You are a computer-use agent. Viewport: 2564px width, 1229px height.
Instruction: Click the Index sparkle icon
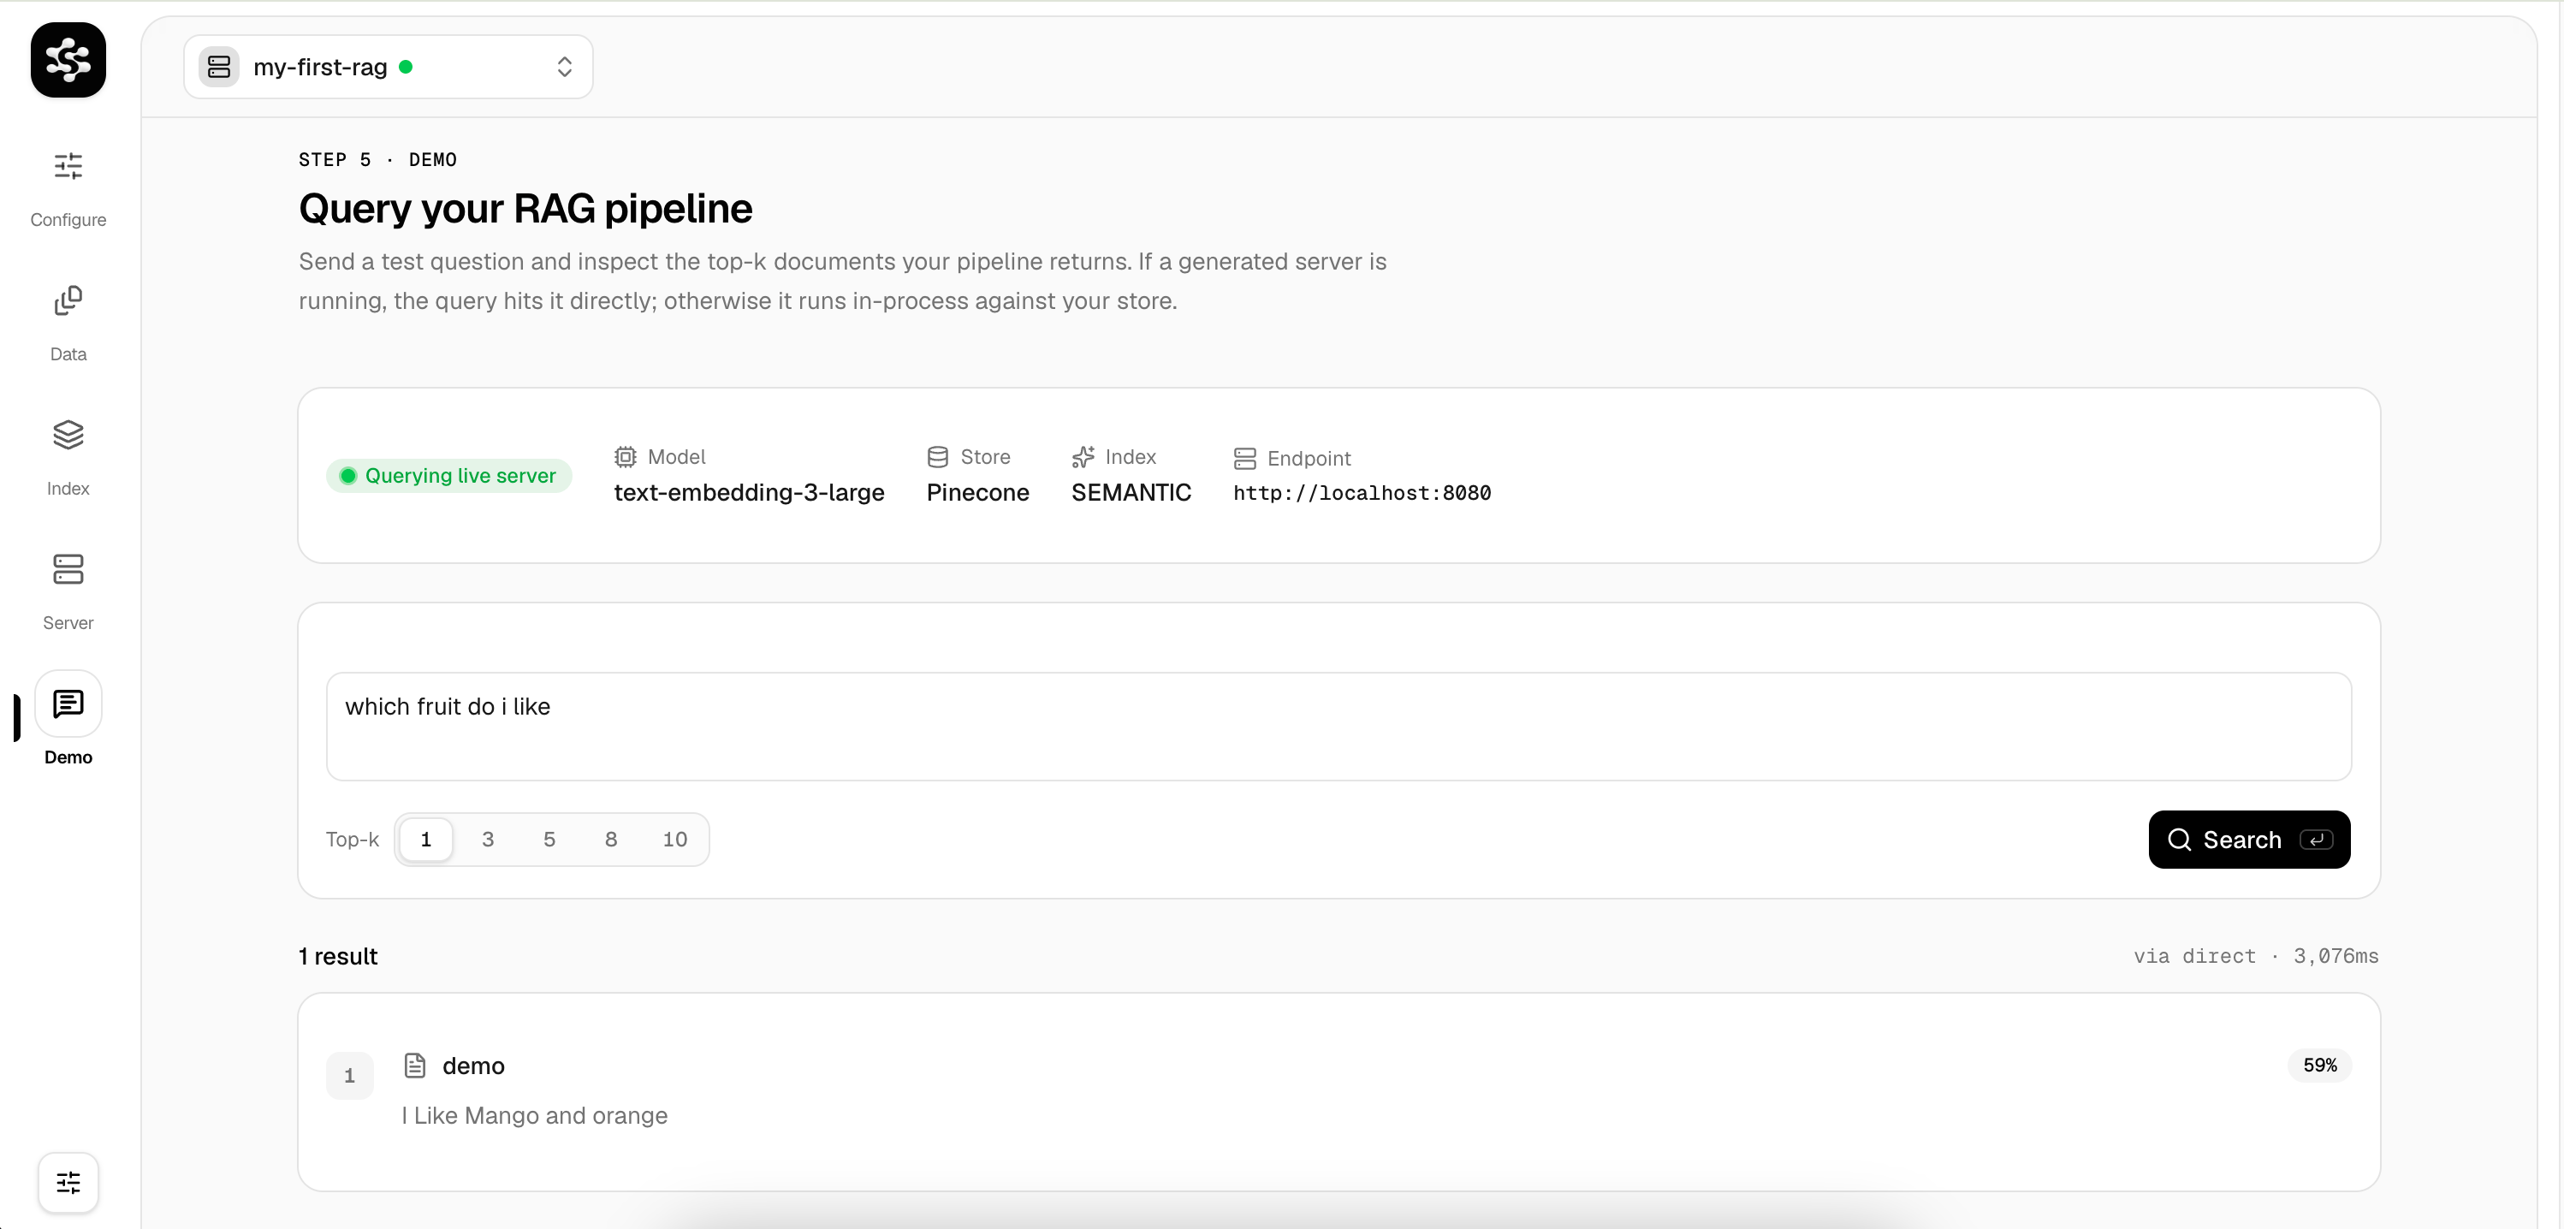[1083, 457]
